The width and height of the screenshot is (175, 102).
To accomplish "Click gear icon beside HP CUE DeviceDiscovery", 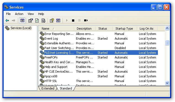I will pos(42,72).
